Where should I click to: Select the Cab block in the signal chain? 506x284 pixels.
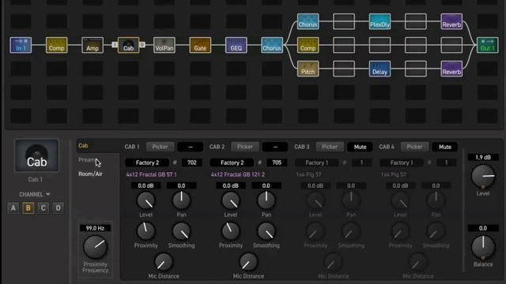coord(128,45)
